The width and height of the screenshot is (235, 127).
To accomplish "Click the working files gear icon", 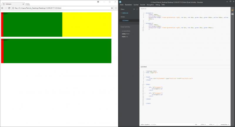I will pos(134,9).
